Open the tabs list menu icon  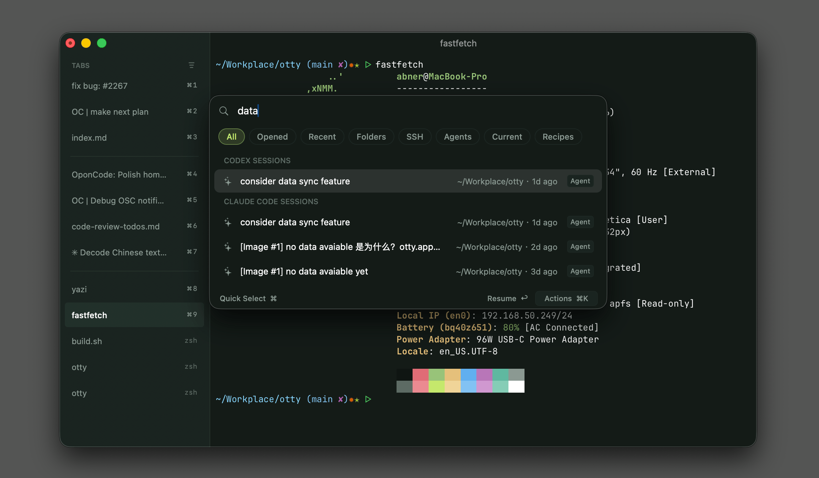coord(191,65)
